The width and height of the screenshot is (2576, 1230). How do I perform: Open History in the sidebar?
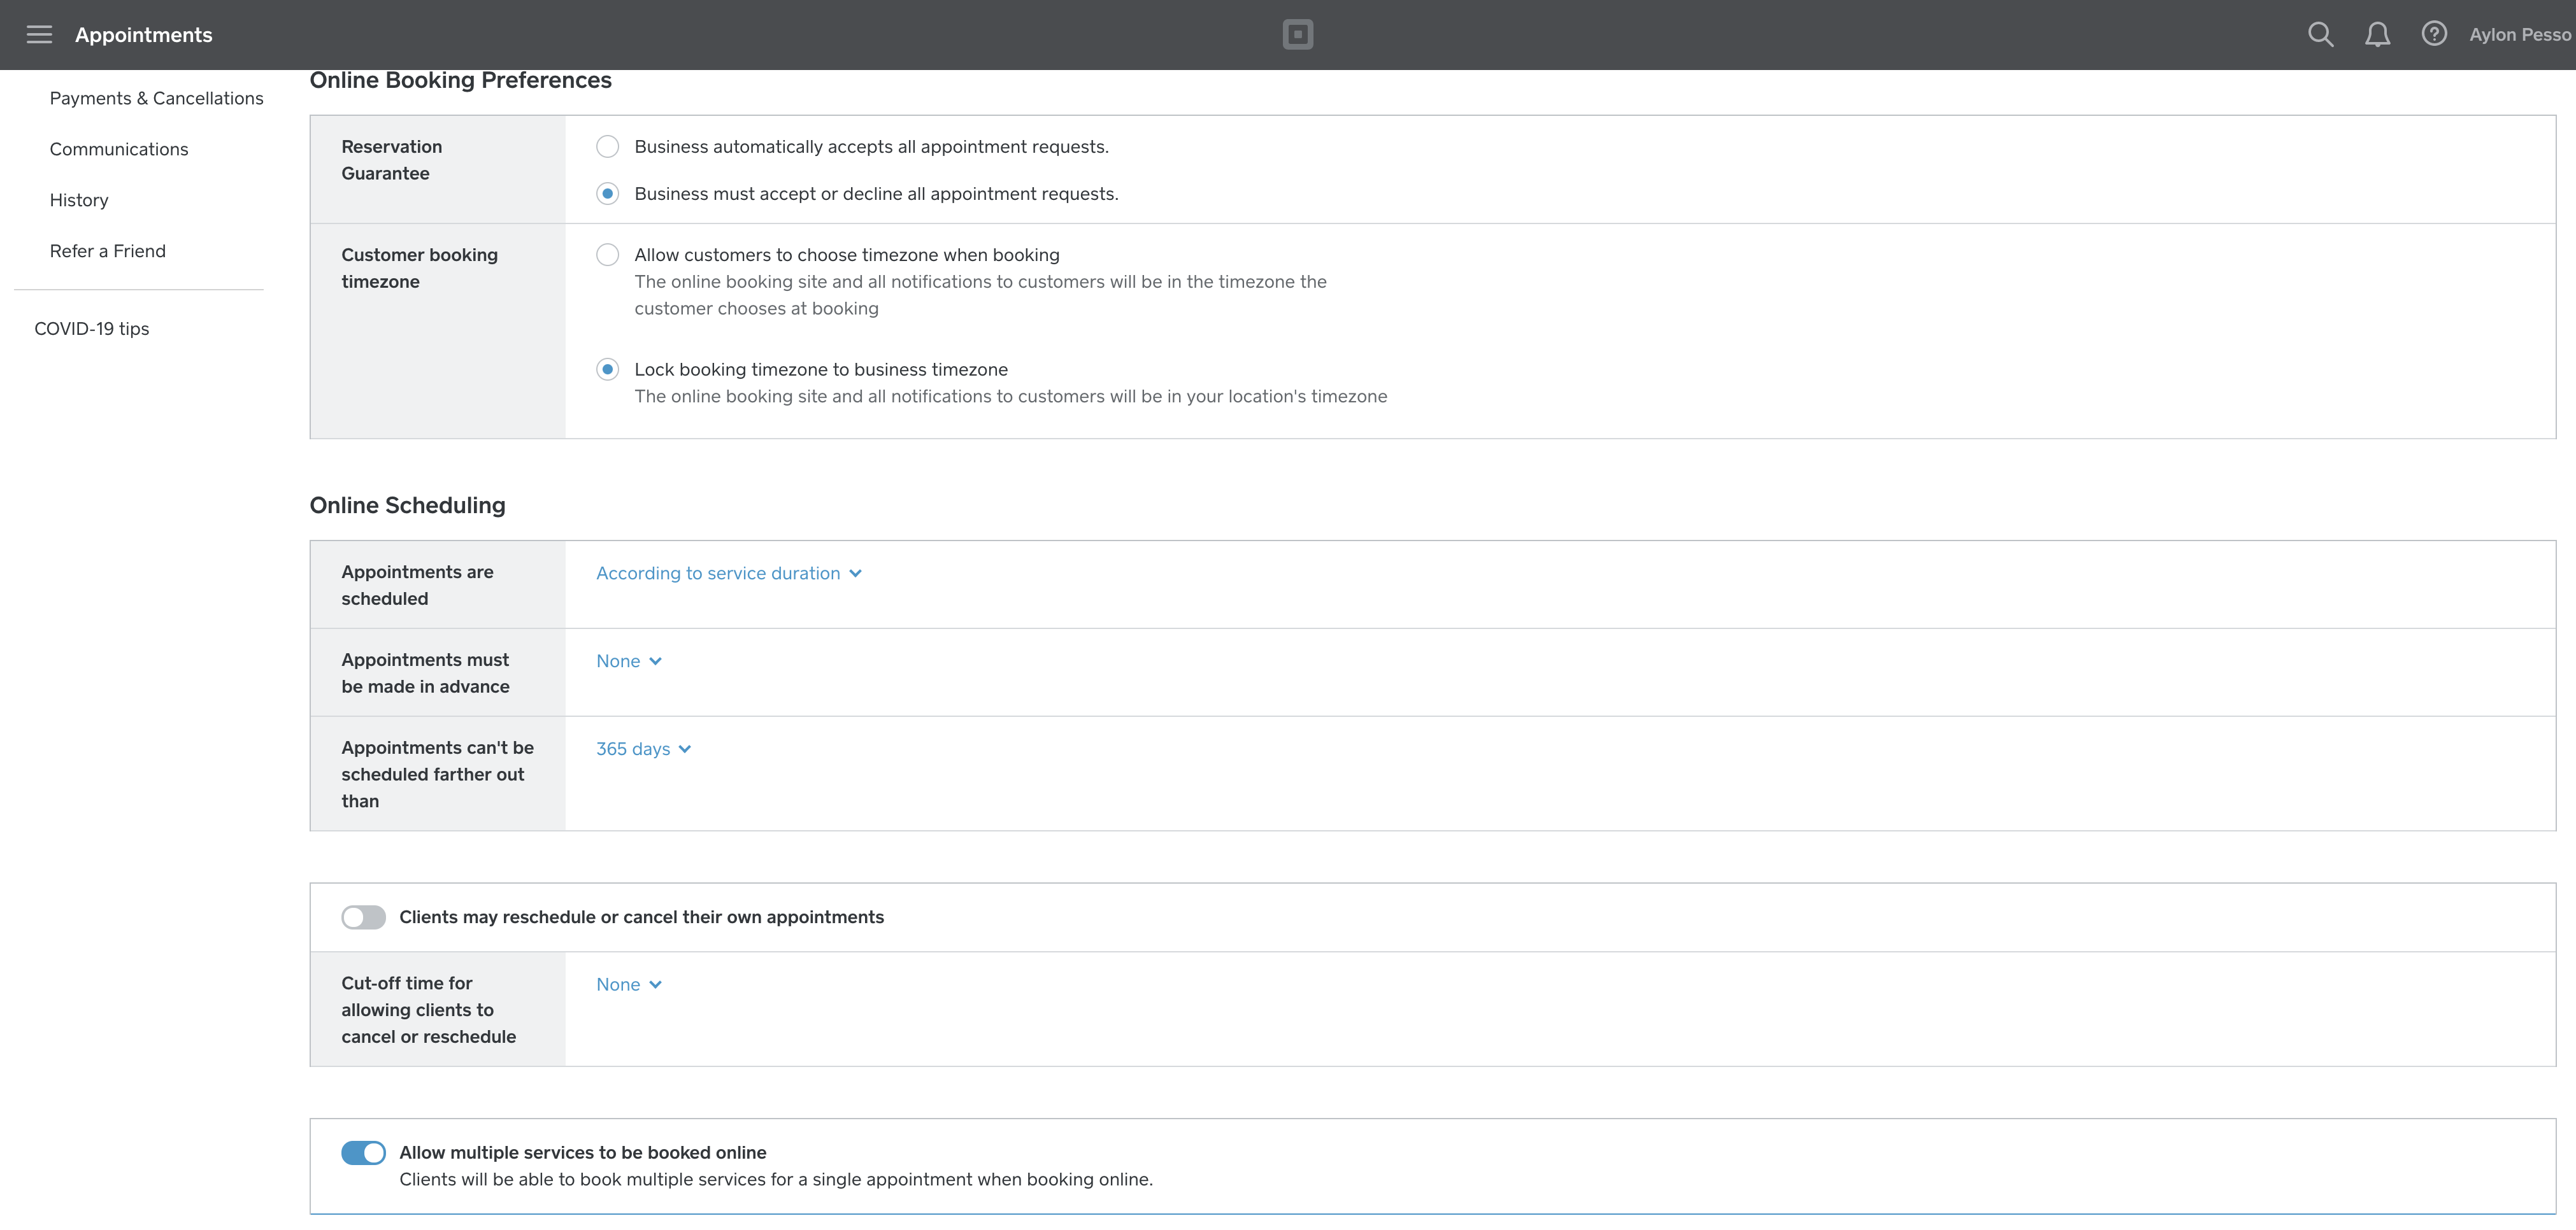(79, 200)
